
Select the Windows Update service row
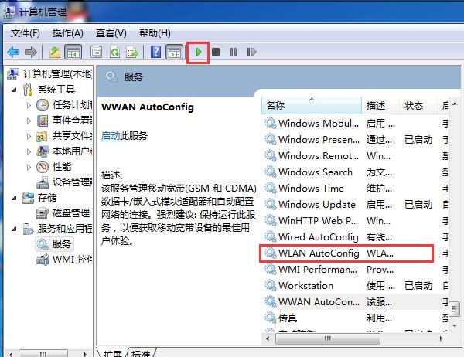click(316, 204)
